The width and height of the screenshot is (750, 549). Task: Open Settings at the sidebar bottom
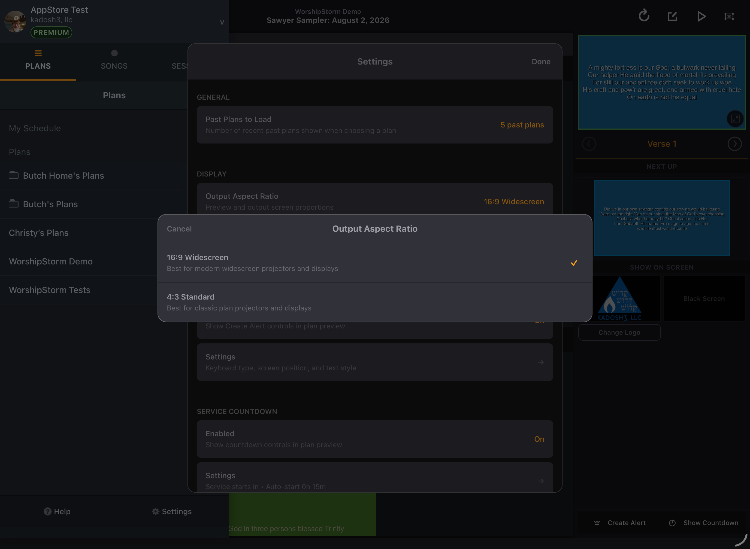click(172, 511)
